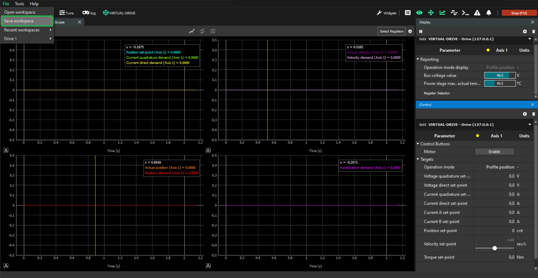Open the terminal console icon
Viewport: 538px width, 278px height.
[x=465, y=13]
